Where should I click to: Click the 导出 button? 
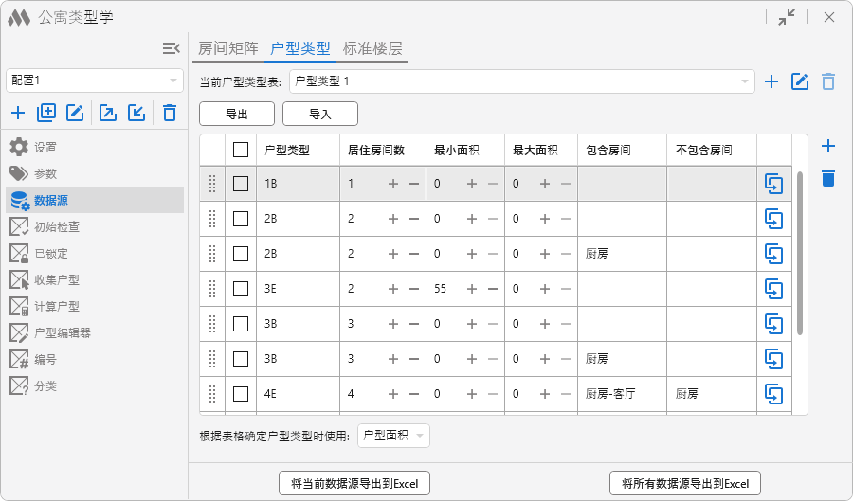click(237, 114)
